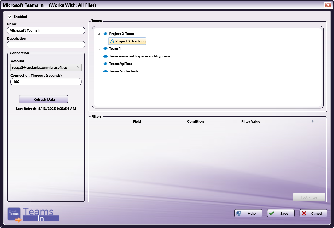Image resolution: width=334 pixels, height=228 pixels.
Task: Click the Connection Timeout seconds field
Action: point(46,82)
